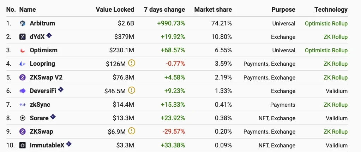The height and width of the screenshot is (152, 361).
Task: Open the ImmutableX project name link
Action: click(48, 145)
